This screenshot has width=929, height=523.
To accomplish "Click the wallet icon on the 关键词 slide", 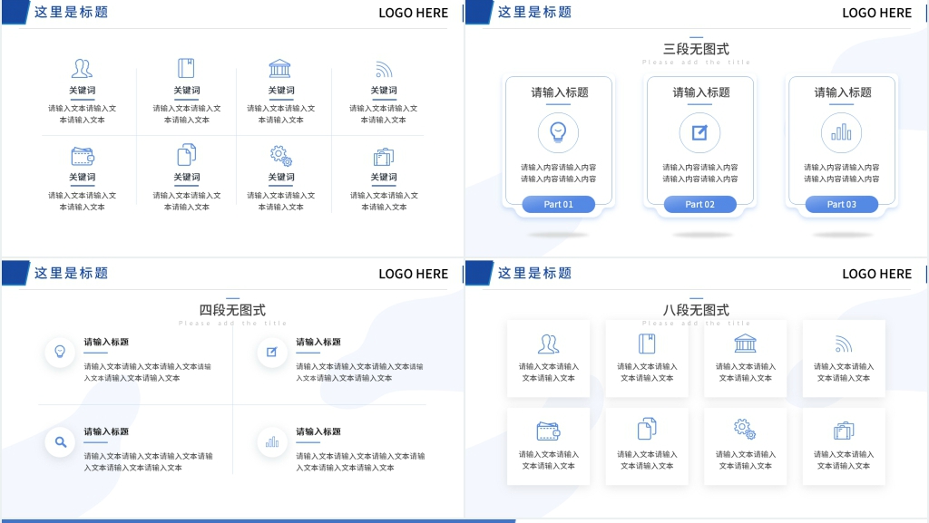I will coord(83,156).
